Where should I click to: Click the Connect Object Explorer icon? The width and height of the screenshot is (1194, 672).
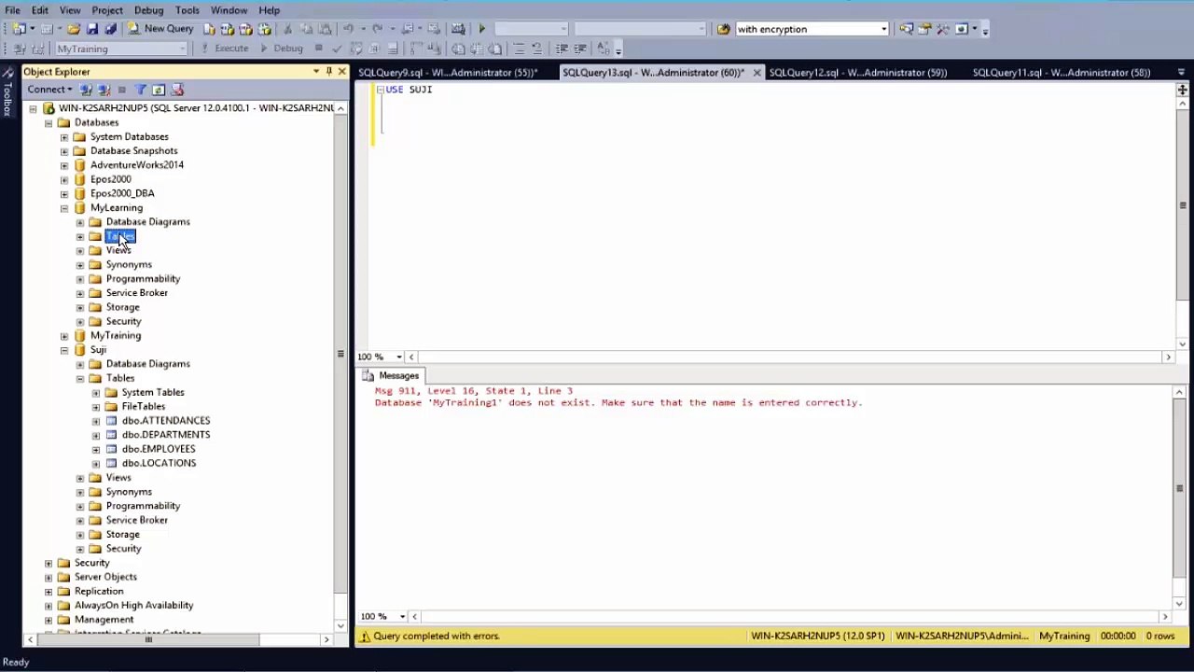pos(86,90)
